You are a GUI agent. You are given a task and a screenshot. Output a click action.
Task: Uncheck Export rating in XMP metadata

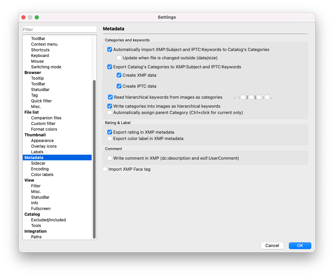tap(110, 132)
